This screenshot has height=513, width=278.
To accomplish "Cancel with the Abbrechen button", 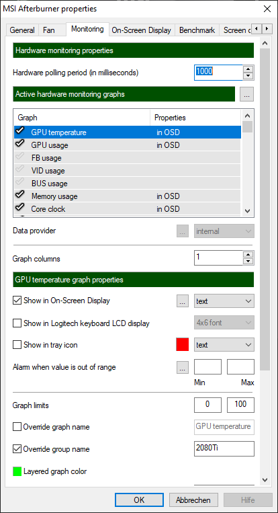I will coord(193,500).
